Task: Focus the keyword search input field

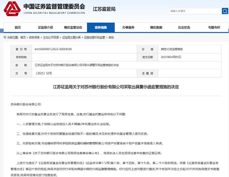Action: 195,11
